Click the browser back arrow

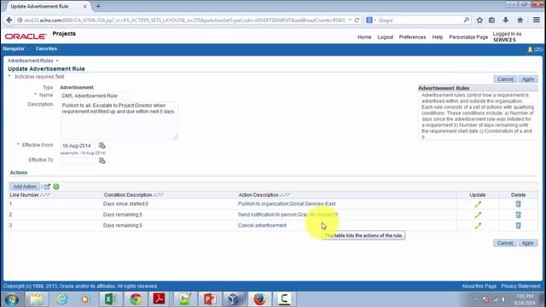pyautogui.click(x=9, y=20)
